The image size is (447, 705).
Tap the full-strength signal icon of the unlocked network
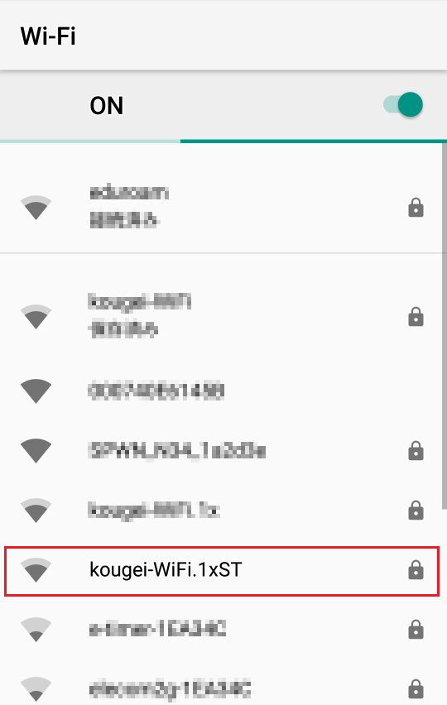click(x=36, y=391)
